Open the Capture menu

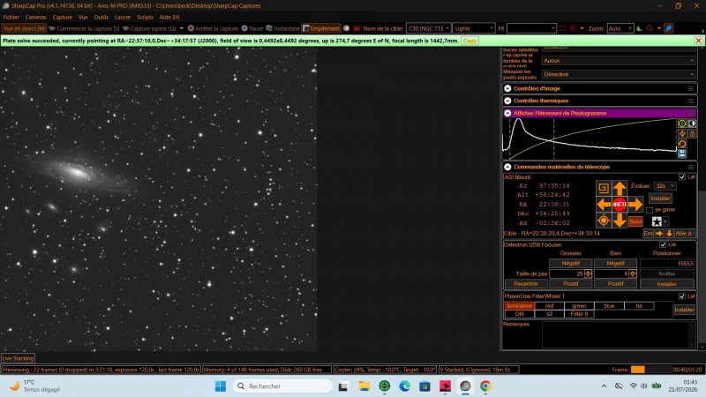point(62,17)
